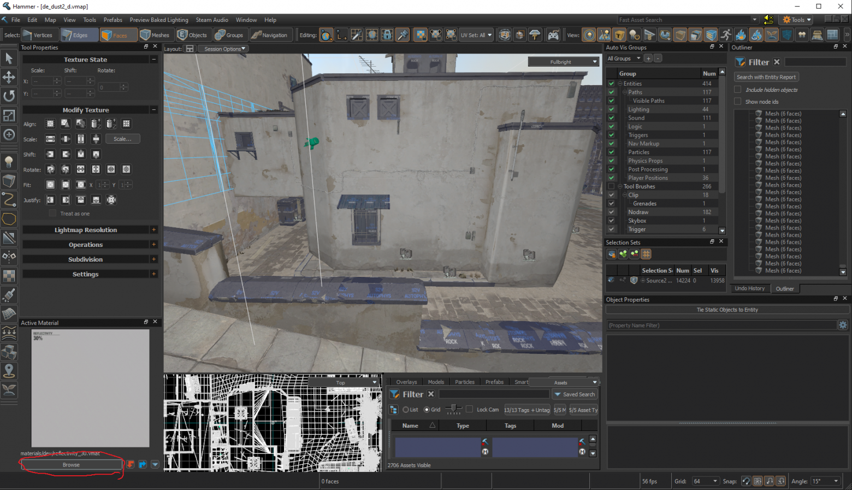The width and height of the screenshot is (852, 490).
Task: Toggle Sound vis group checkbox
Action: [611, 118]
